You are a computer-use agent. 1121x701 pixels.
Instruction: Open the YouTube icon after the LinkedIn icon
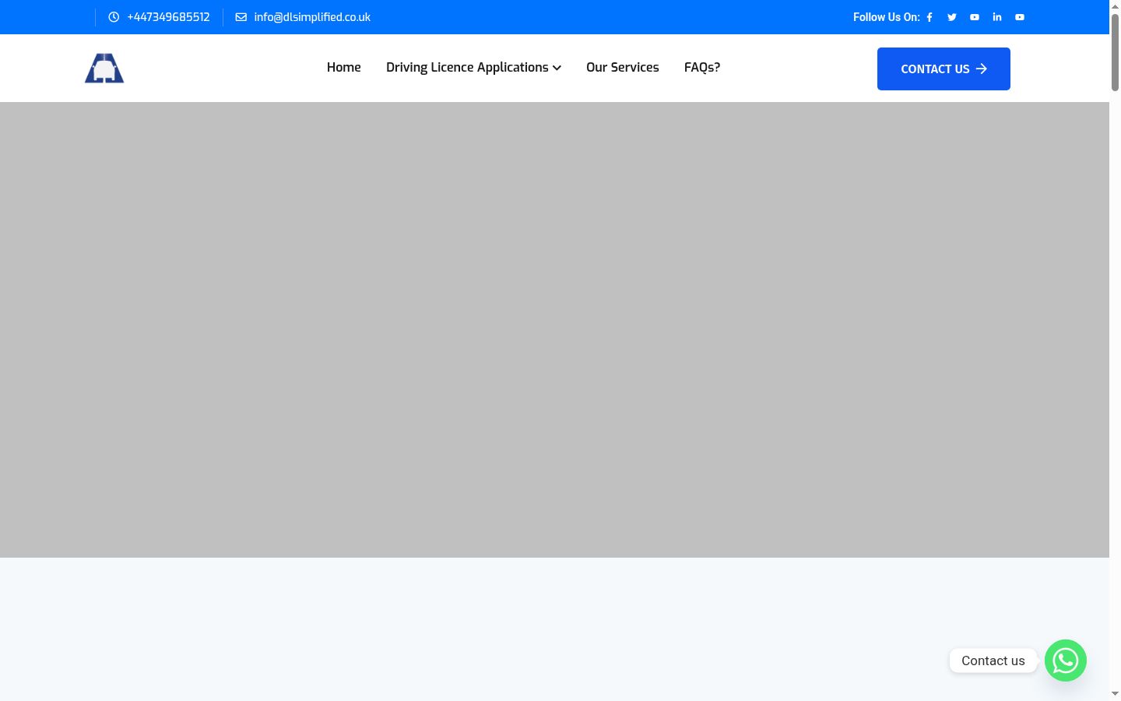click(x=1020, y=17)
